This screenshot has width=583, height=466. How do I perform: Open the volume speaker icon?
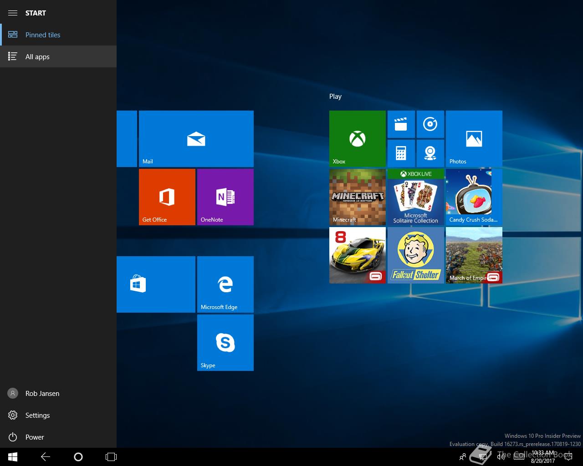click(x=501, y=457)
